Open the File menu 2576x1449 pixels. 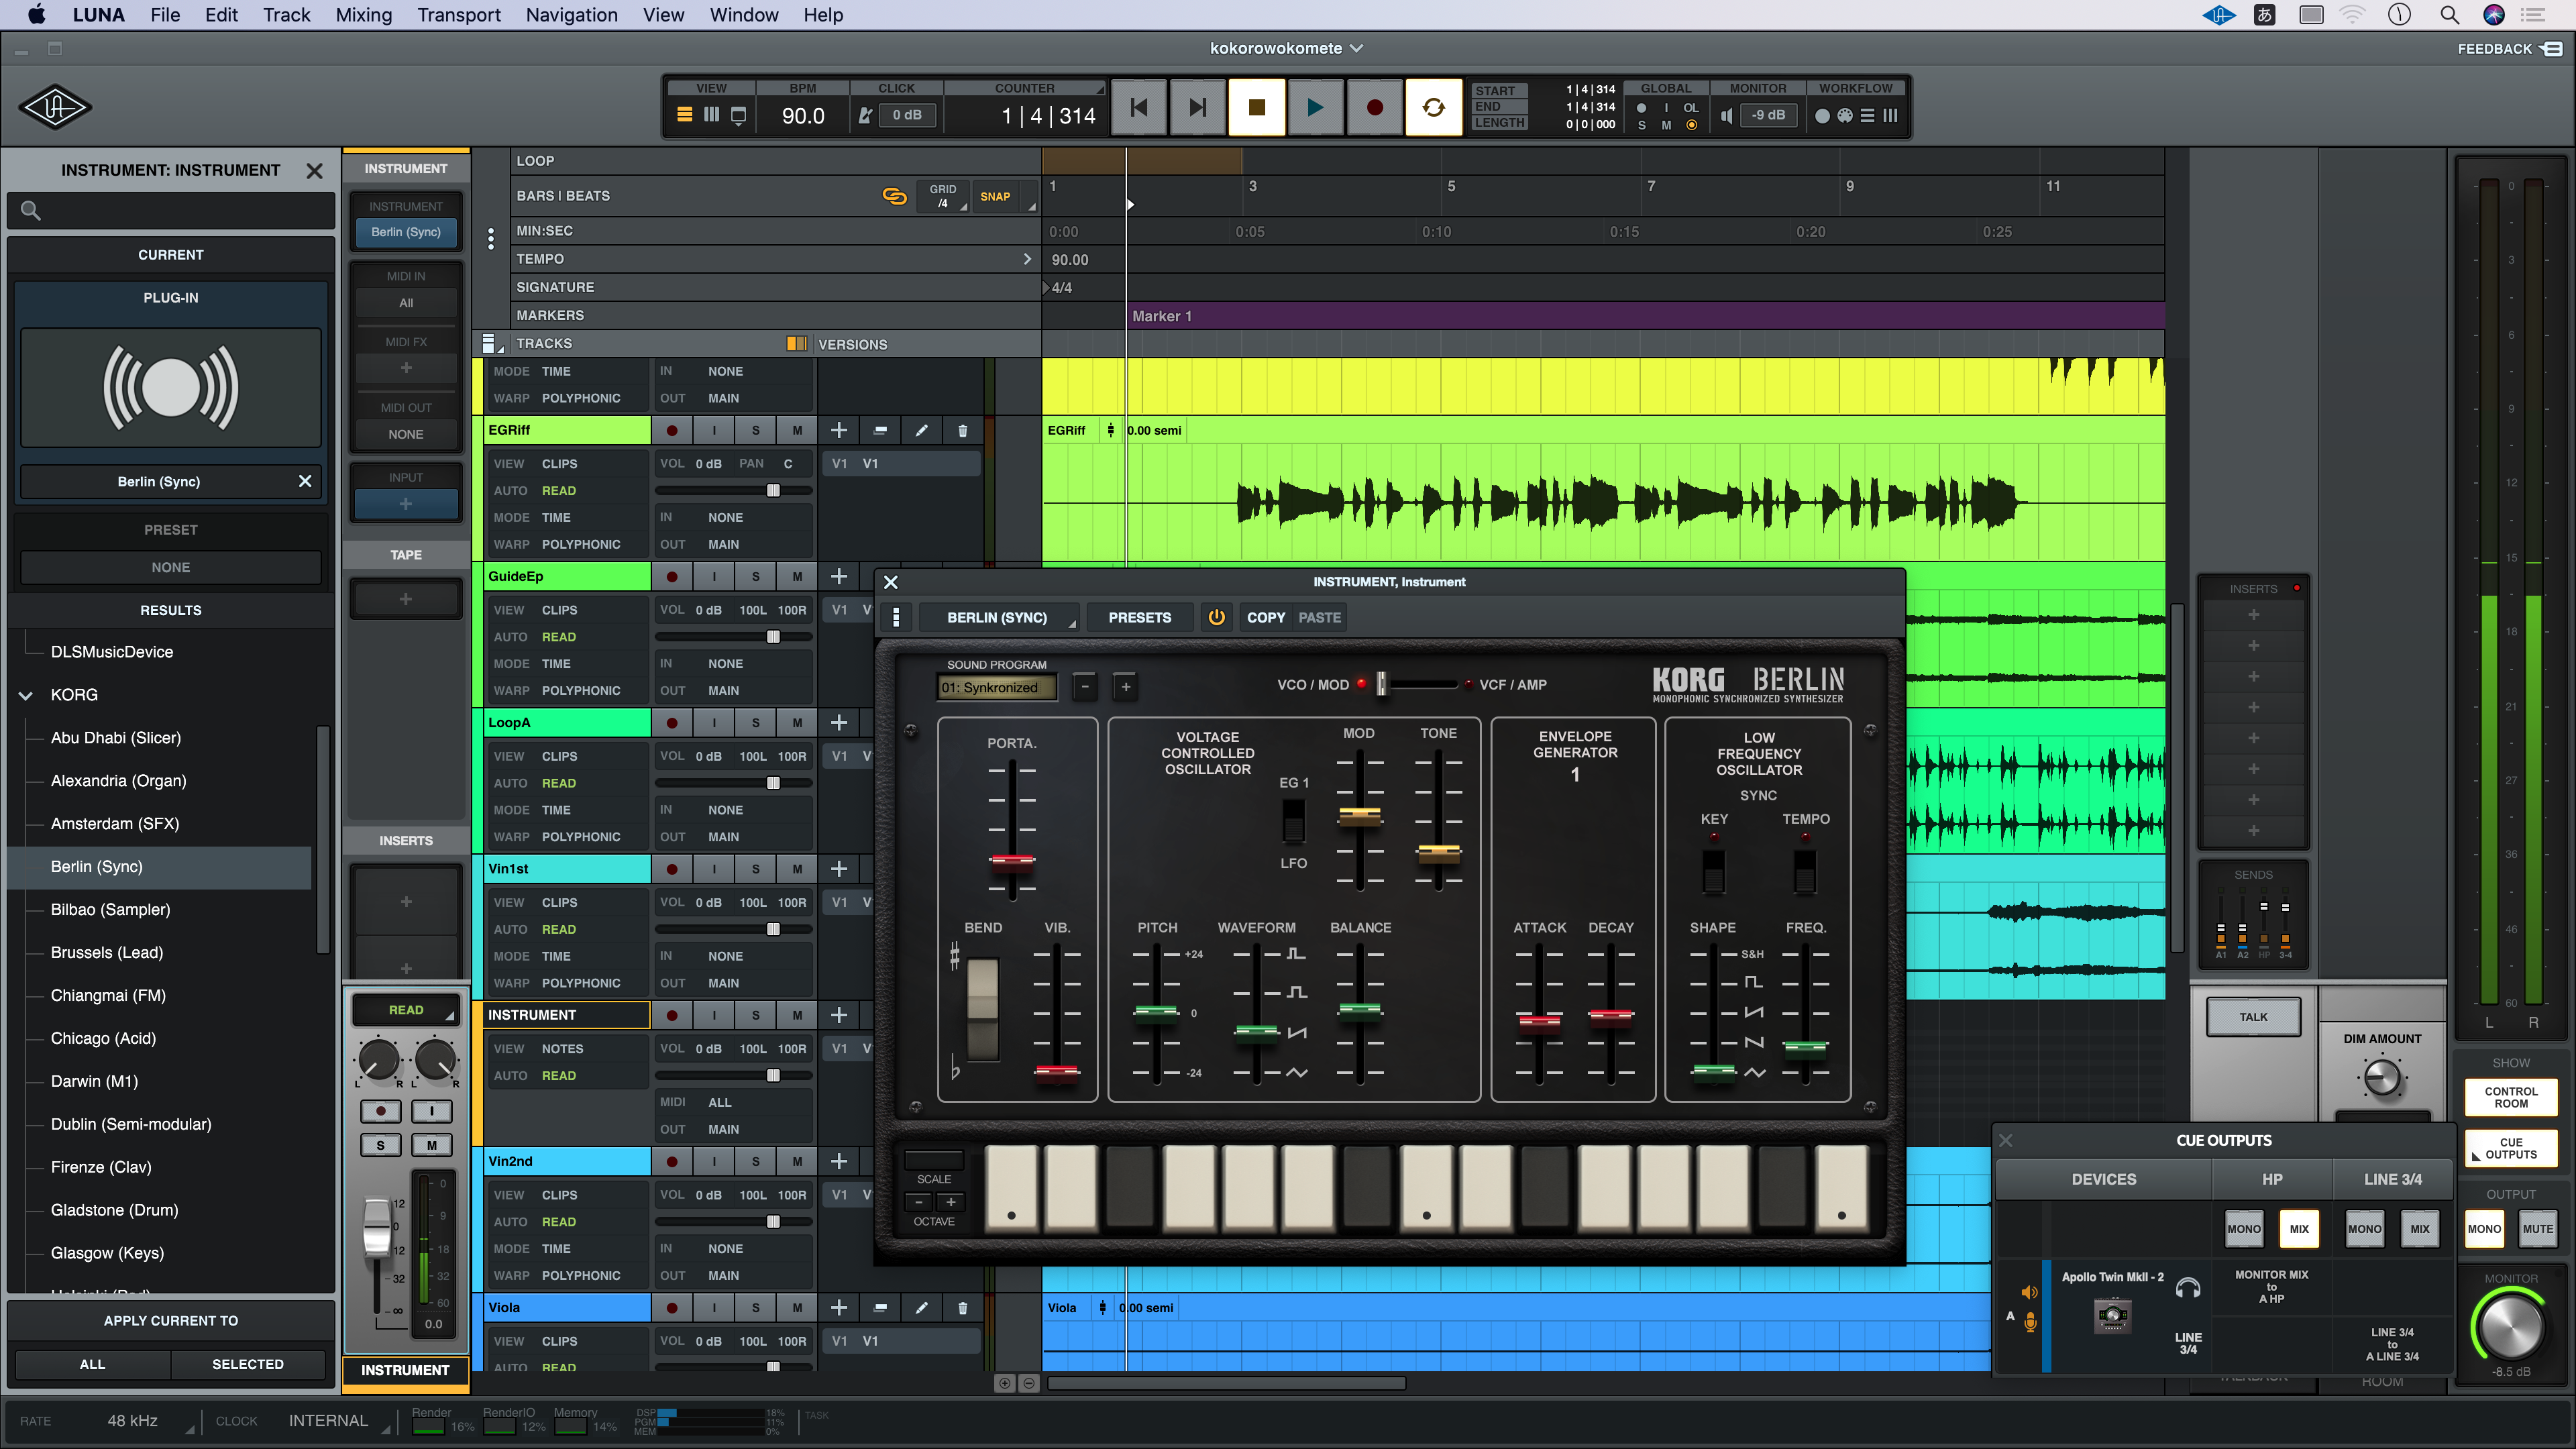click(x=165, y=15)
